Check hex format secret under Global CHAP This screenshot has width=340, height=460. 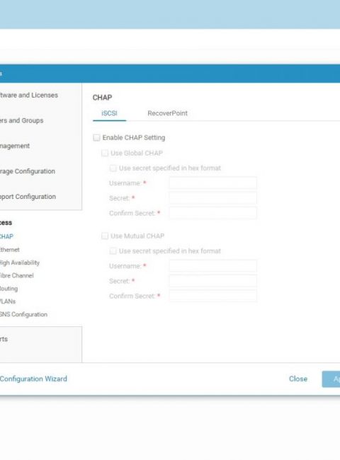113,168
